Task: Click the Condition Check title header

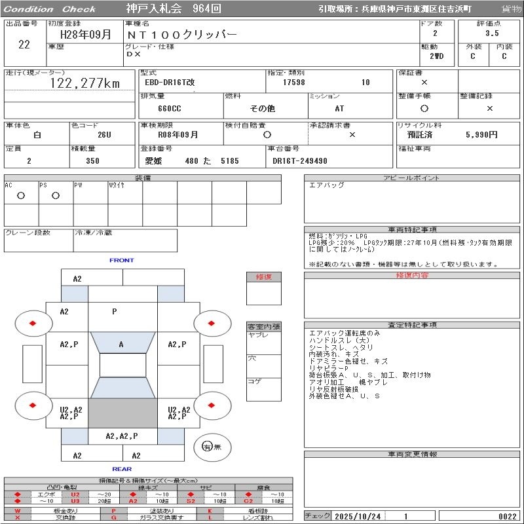Action: coord(50,9)
